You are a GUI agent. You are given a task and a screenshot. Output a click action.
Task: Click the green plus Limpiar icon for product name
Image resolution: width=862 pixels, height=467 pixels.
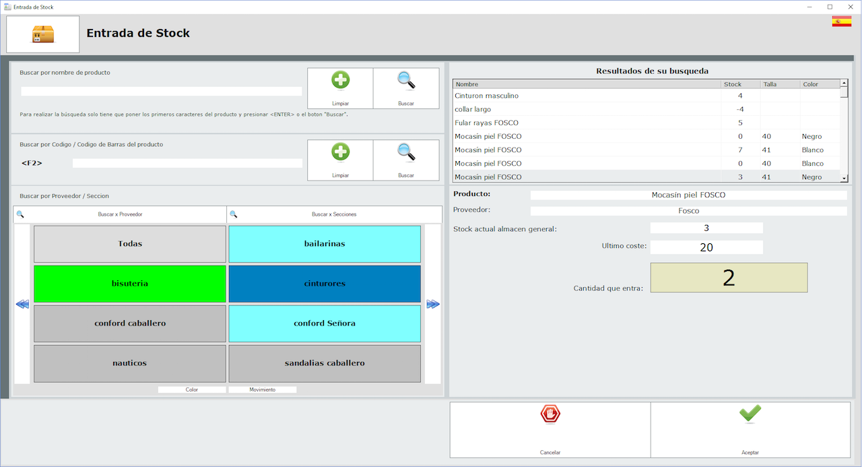point(340,81)
